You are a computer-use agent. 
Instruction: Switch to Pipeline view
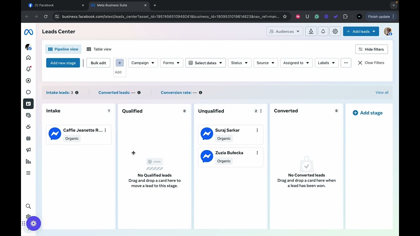(x=63, y=49)
